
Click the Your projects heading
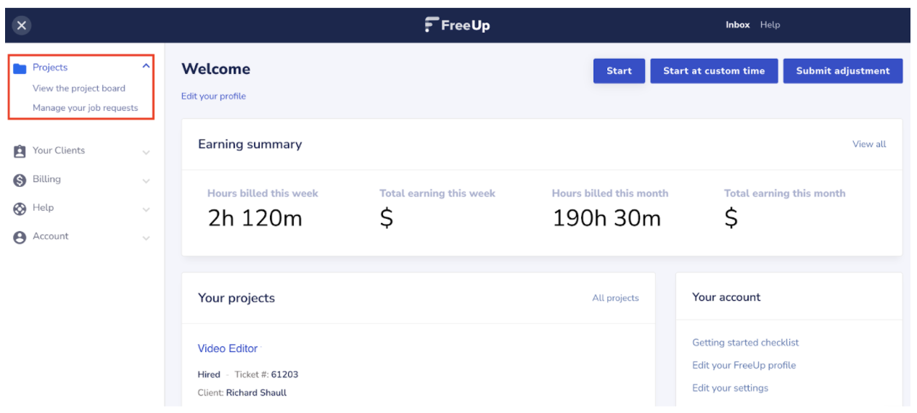click(237, 298)
